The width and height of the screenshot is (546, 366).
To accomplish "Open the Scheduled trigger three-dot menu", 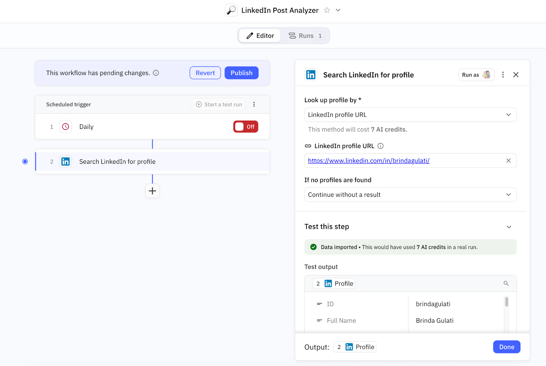I will 254,104.
